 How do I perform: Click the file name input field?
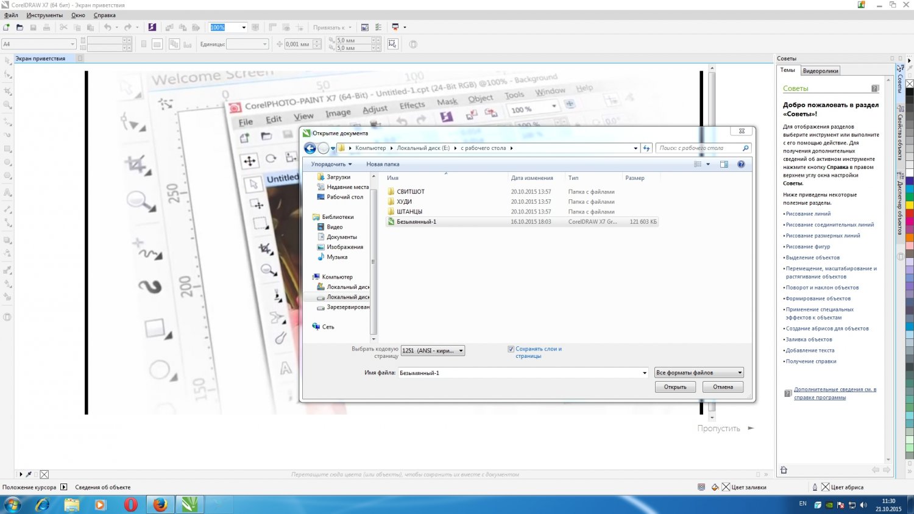pos(523,373)
